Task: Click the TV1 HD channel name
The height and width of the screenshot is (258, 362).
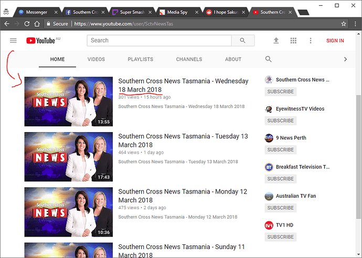Action: click(x=285, y=225)
